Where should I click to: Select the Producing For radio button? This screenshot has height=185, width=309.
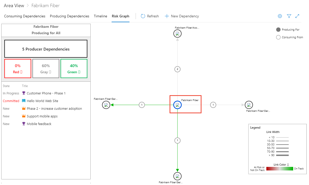pyautogui.click(x=278, y=29)
